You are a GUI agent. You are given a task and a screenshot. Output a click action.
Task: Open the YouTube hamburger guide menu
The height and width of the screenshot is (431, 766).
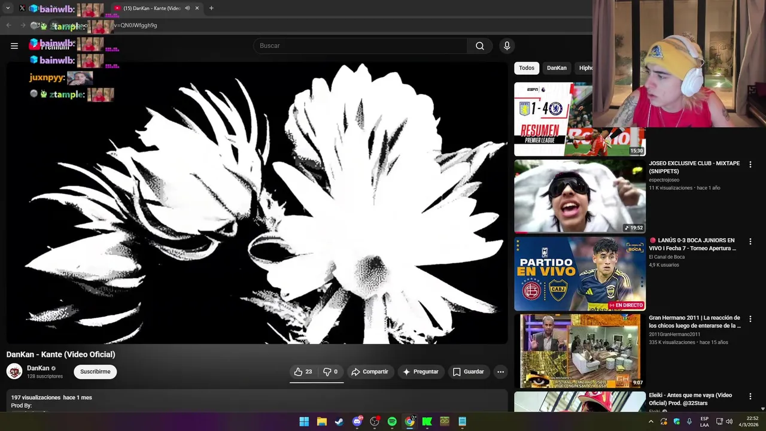click(x=14, y=45)
